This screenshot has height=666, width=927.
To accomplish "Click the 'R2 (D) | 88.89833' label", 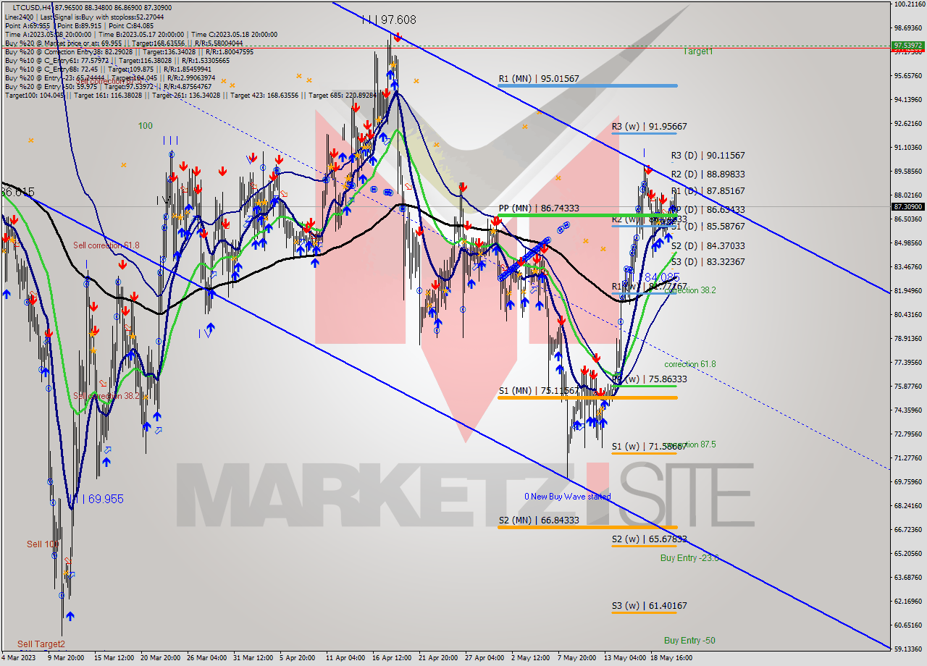I will tap(708, 174).
